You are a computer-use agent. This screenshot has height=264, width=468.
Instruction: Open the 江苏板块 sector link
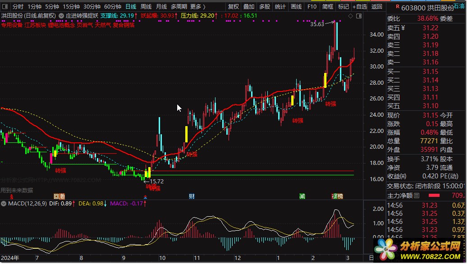35,25
